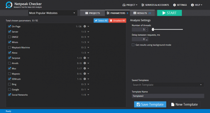The height and width of the screenshot is (113, 210).
Task: Switch to the RESULTS tab
Action: point(142,13)
